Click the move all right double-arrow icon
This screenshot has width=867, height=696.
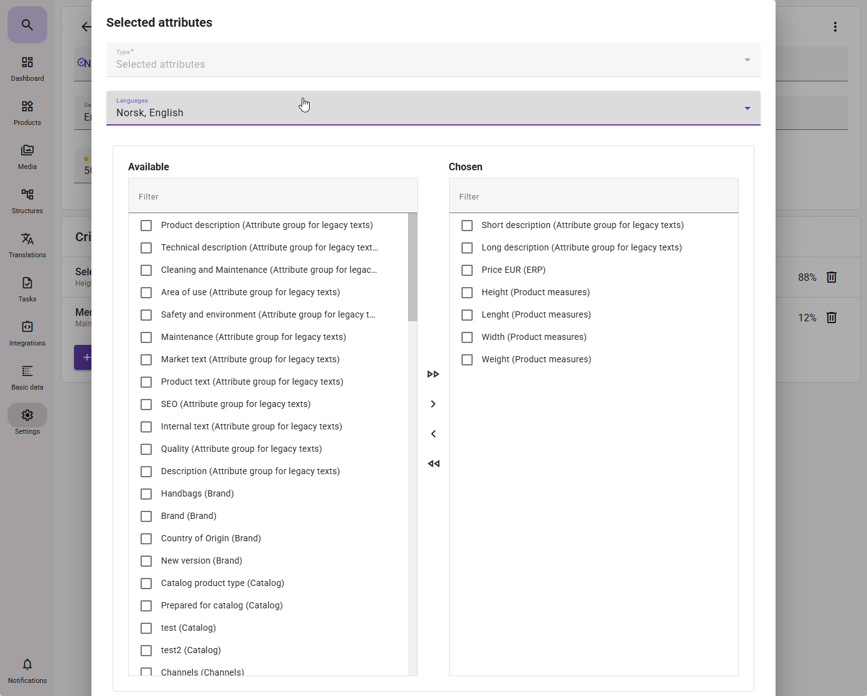(433, 374)
